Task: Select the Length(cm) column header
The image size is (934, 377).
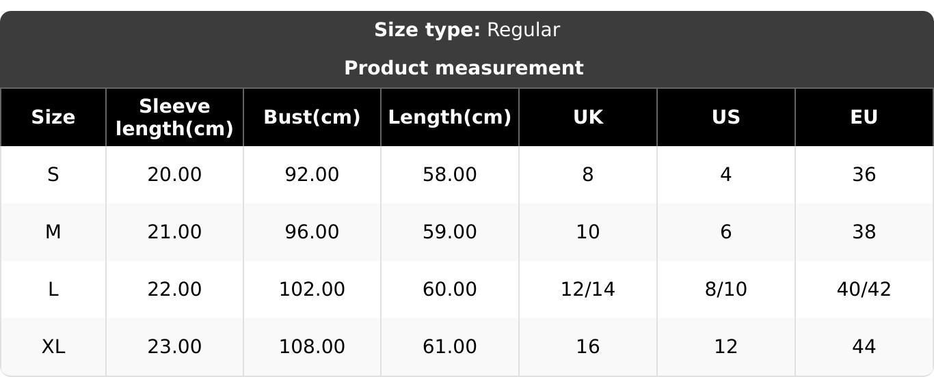Action: point(449,117)
